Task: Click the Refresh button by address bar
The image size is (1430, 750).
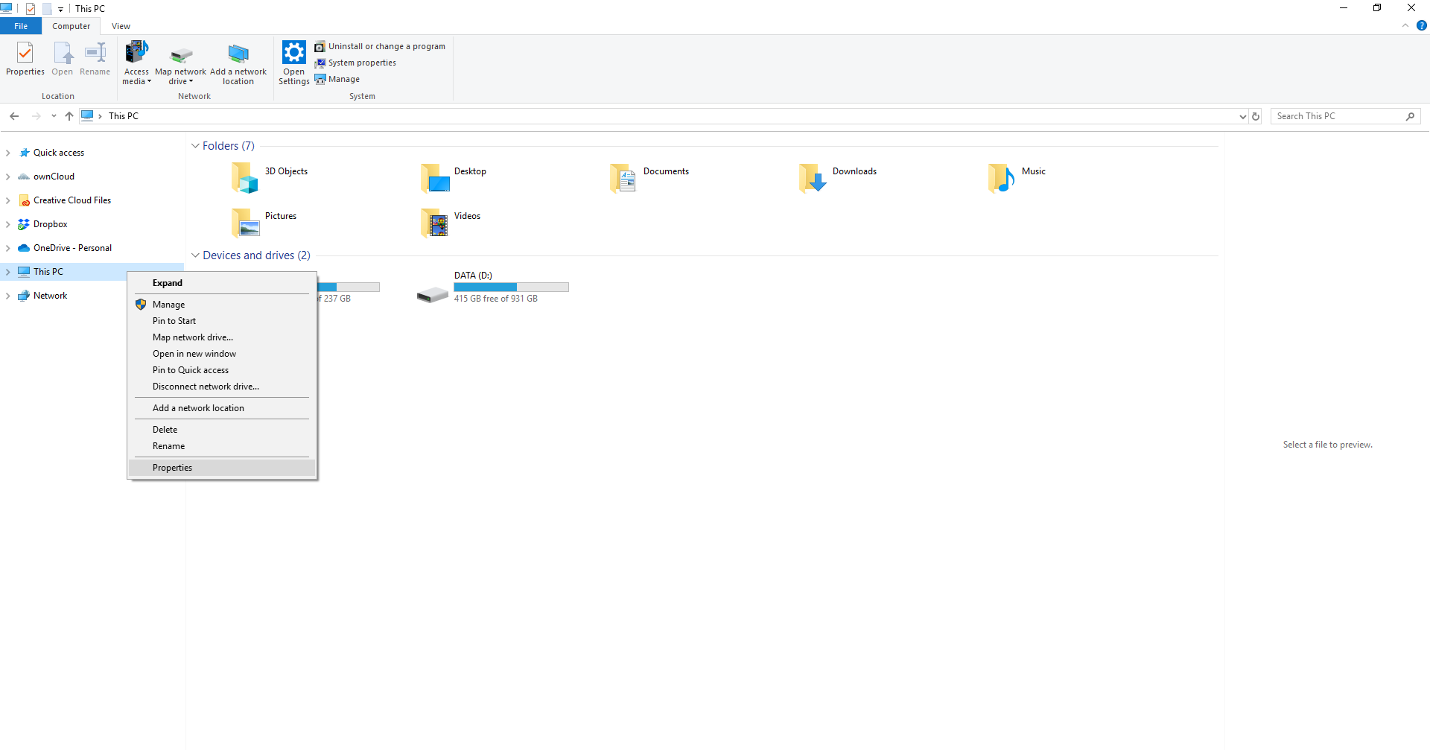Action: pyautogui.click(x=1256, y=116)
